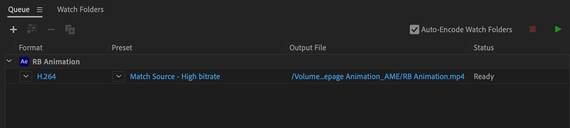Switch to the Watch Folders tab
The image size is (570, 128).
80,9
